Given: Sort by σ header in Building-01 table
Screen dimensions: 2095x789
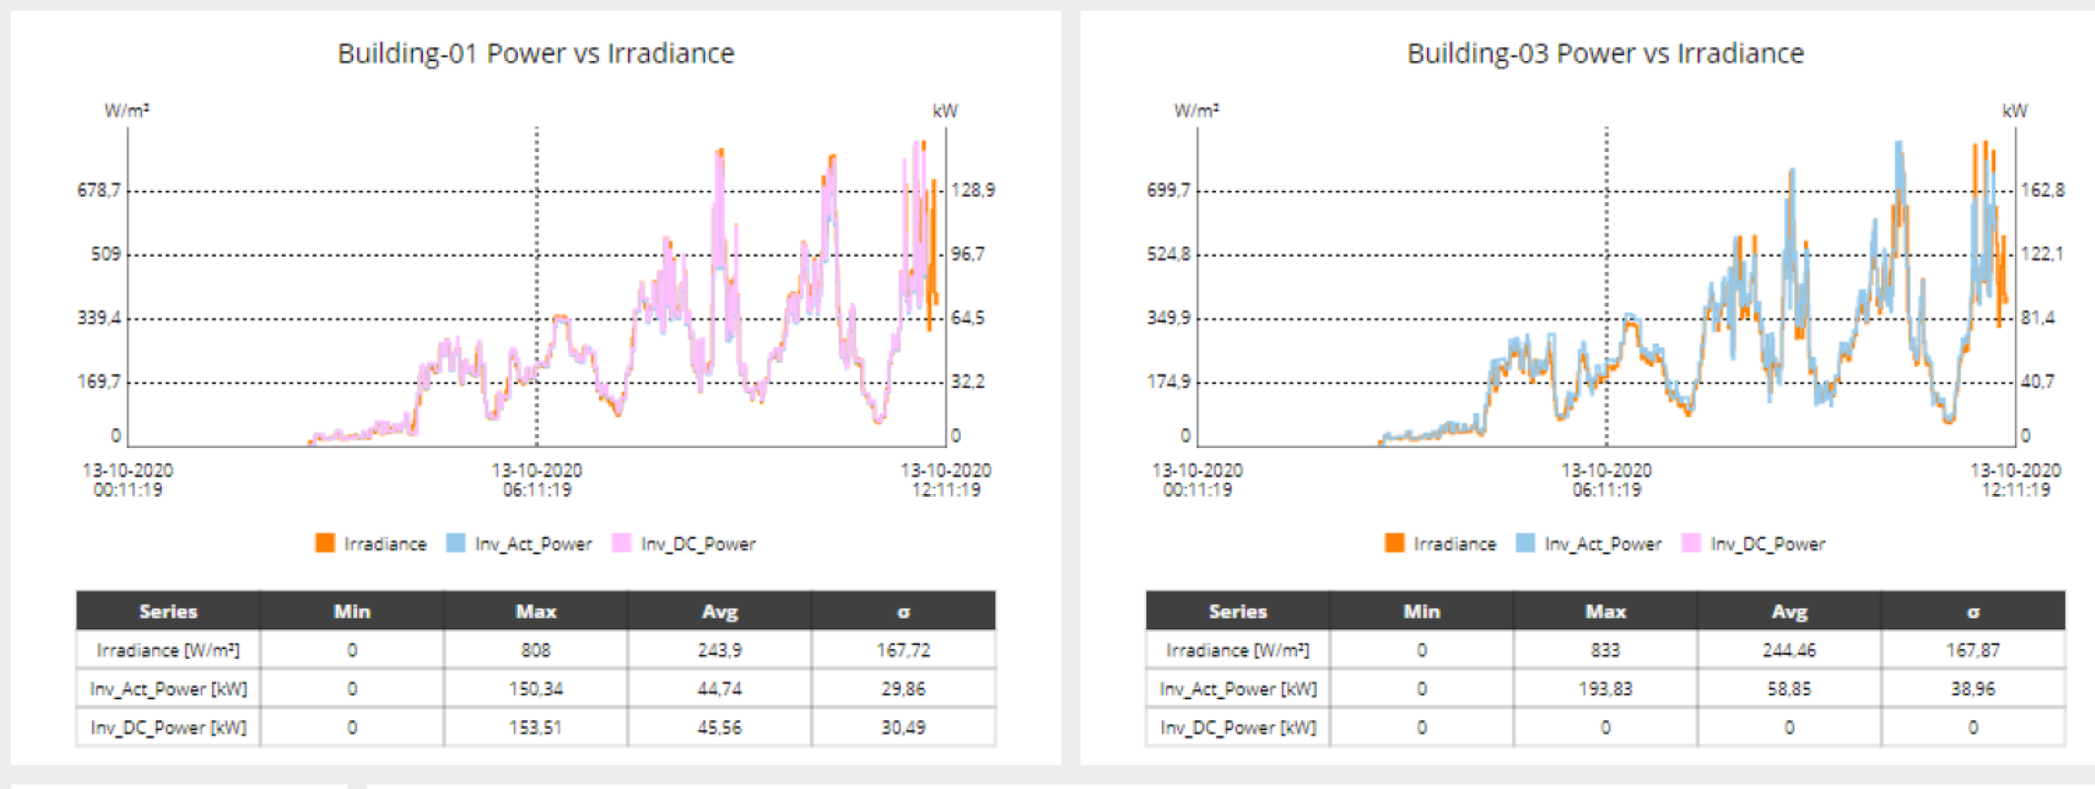Looking at the screenshot, I should coord(903,610).
